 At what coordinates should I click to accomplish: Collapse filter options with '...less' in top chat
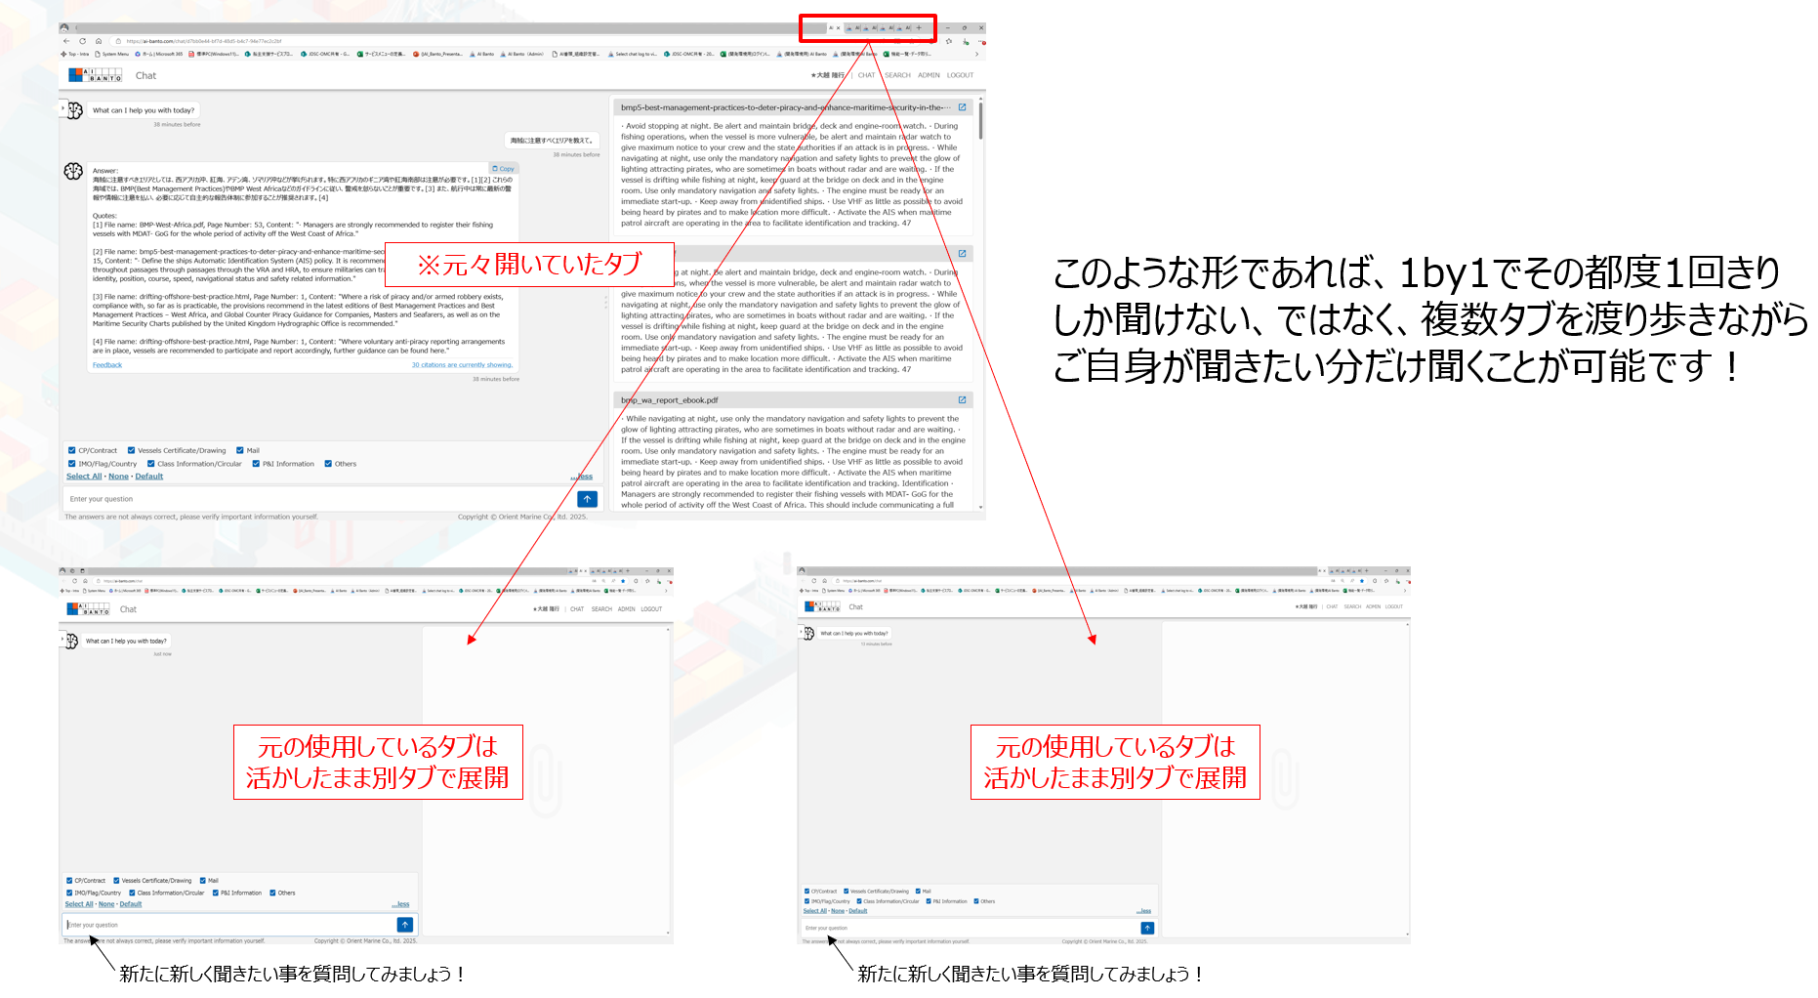[582, 477]
